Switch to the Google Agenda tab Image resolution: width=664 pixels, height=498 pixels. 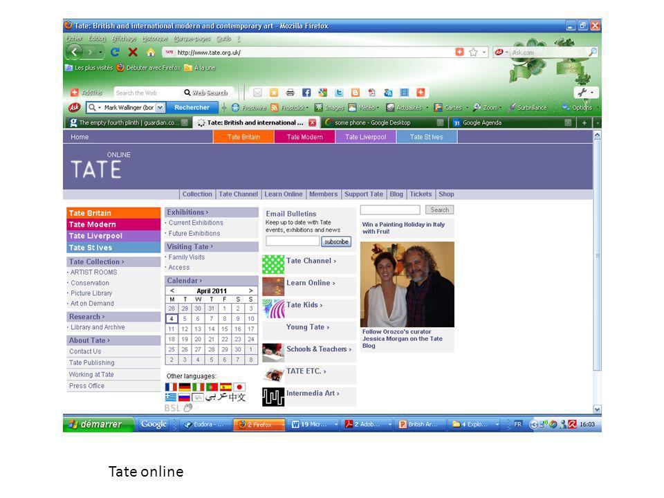513,123
